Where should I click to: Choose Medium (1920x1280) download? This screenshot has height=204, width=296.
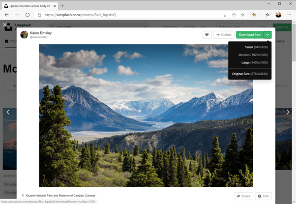(x=253, y=55)
